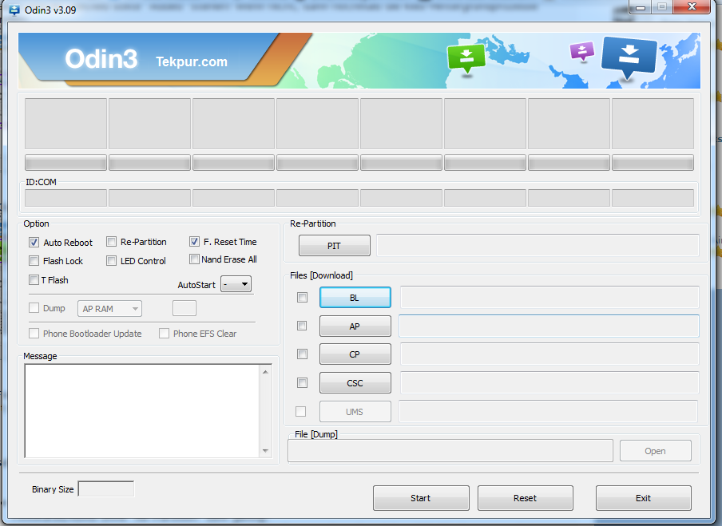The image size is (722, 526).
Task: Choose a file with the AP button
Action: 355,326
